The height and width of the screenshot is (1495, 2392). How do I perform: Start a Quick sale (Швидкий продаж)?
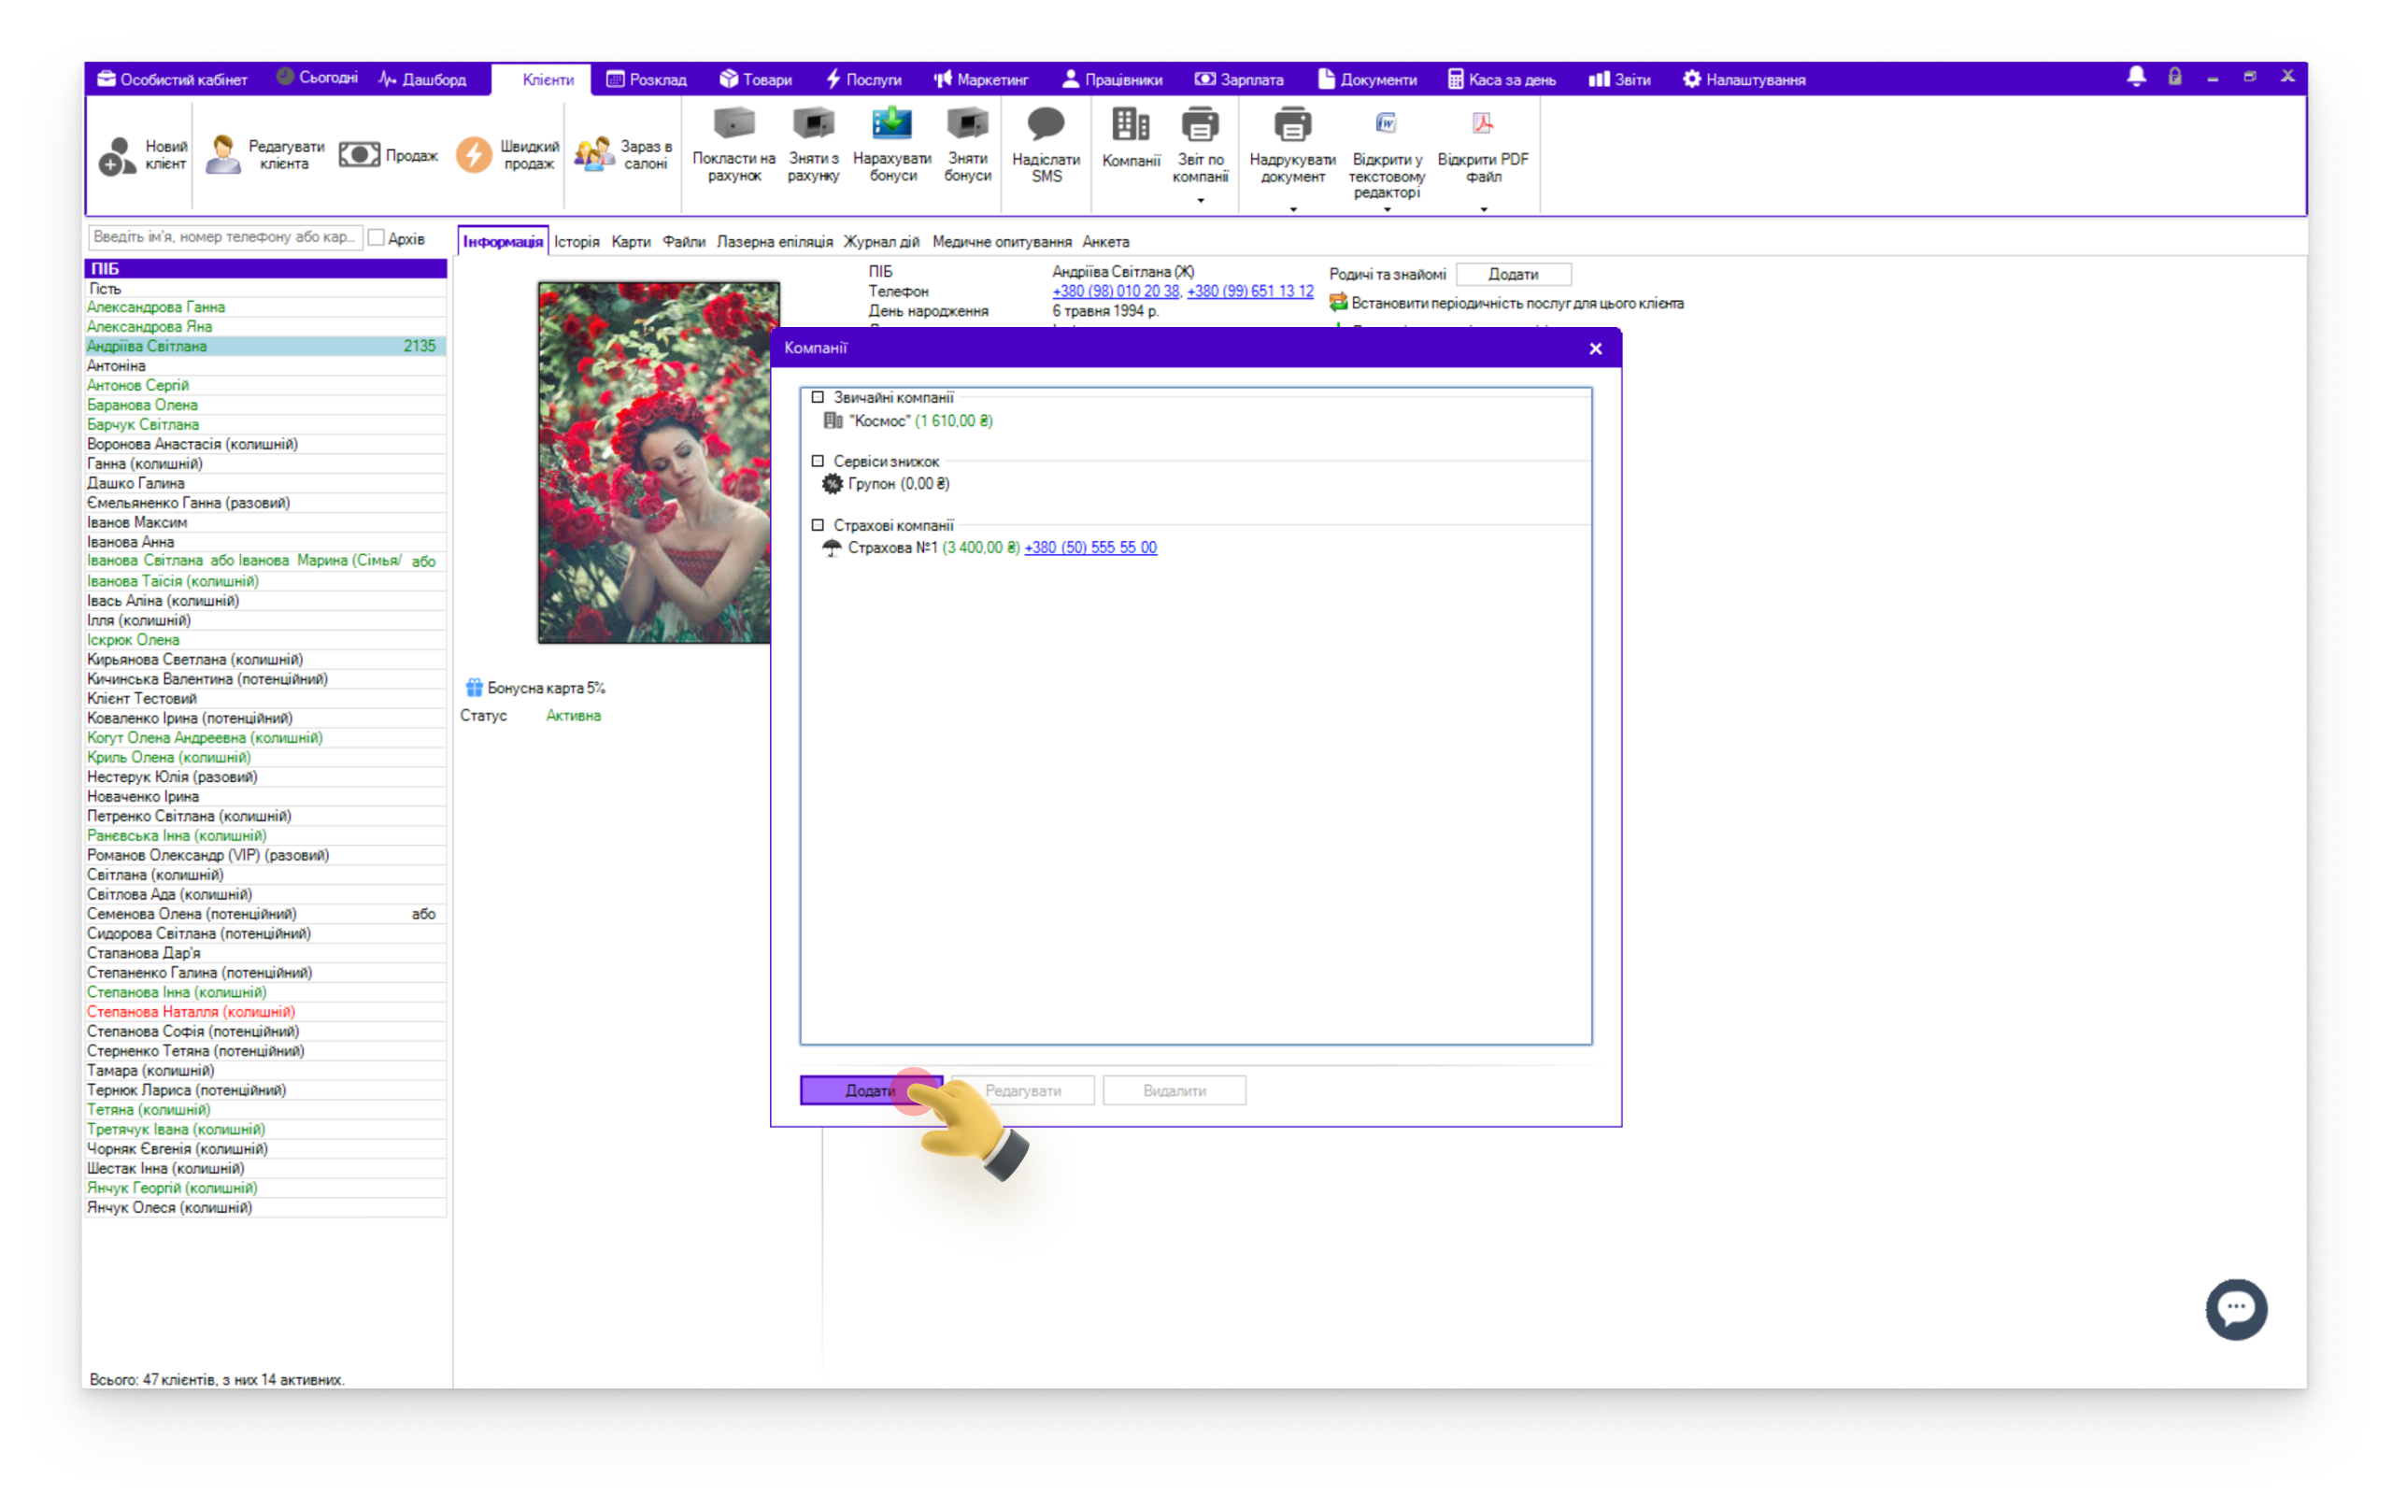tap(507, 154)
